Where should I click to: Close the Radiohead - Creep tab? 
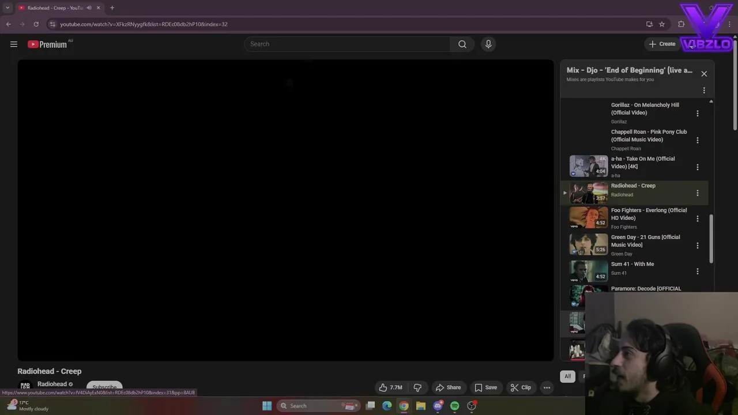tap(98, 7)
